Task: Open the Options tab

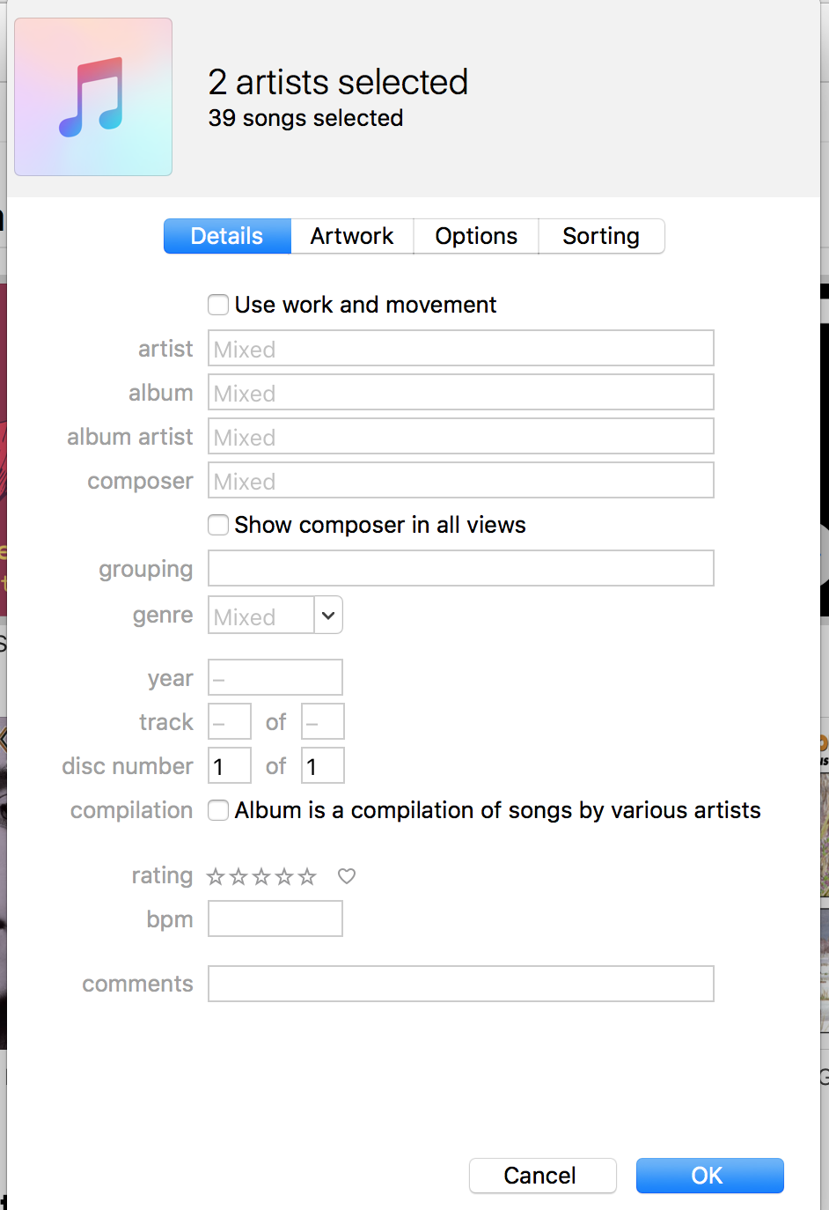Action: 476,236
